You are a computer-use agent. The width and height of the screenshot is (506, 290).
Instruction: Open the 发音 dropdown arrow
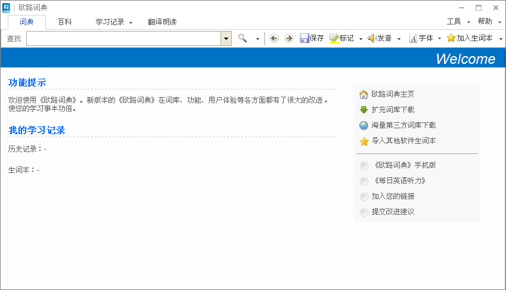click(x=399, y=39)
